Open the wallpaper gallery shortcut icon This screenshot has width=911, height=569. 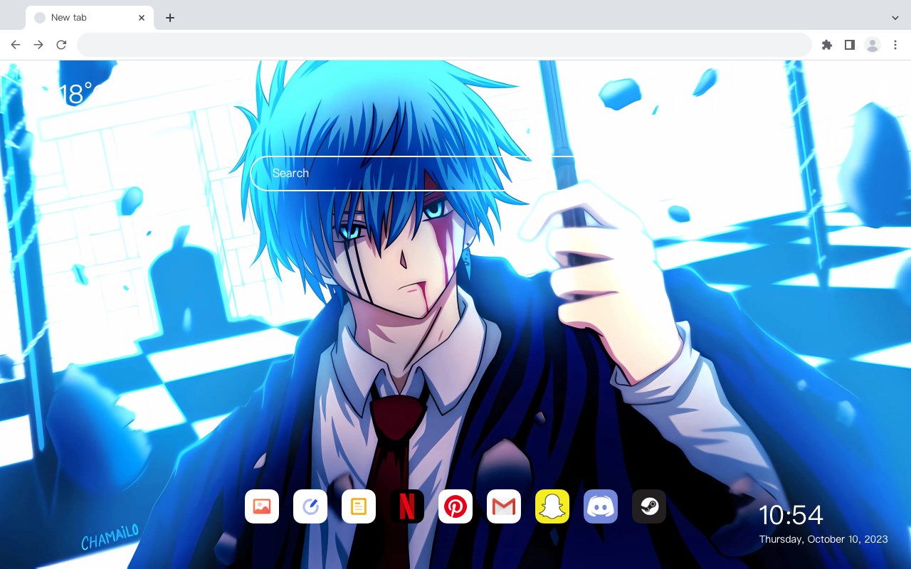tap(262, 506)
